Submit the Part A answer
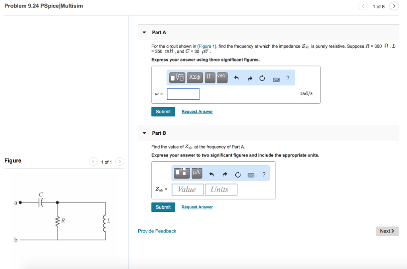 (163, 112)
